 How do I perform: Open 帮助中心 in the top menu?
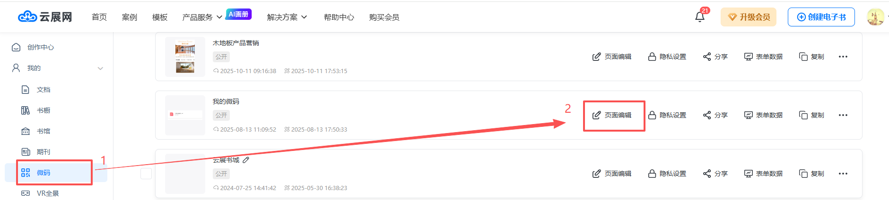[x=339, y=17]
